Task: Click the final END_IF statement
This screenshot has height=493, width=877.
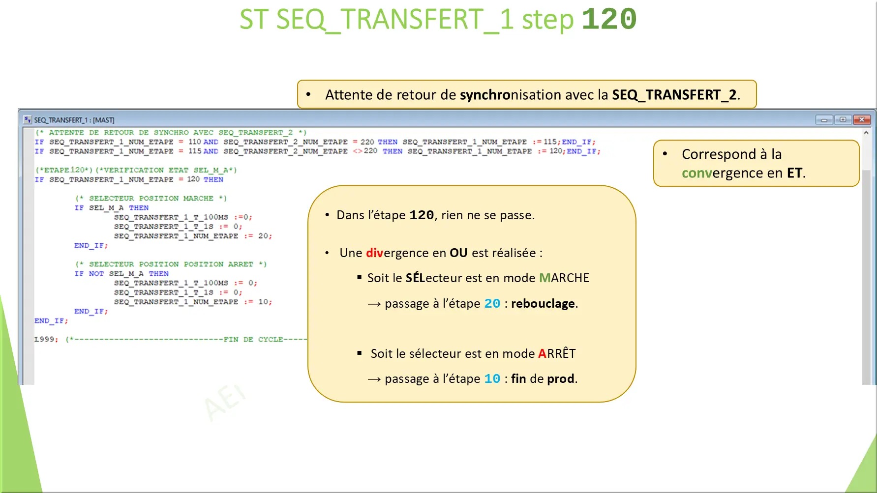Action: 50,320
